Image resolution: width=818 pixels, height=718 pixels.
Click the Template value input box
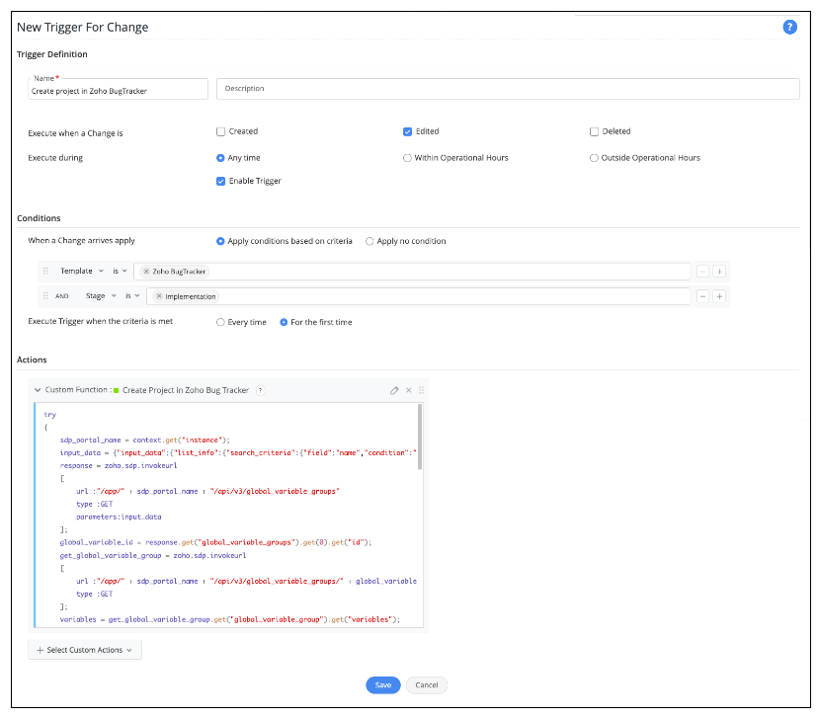pos(412,272)
